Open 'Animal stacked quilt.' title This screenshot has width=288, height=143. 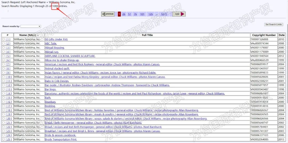click(57, 68)
